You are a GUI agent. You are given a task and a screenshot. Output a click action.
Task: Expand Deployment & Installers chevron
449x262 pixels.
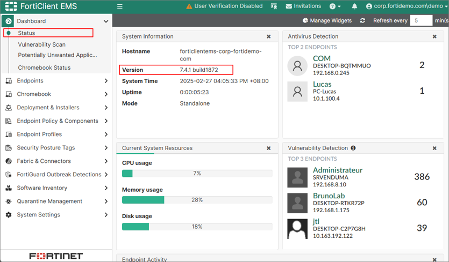(106, 108)
